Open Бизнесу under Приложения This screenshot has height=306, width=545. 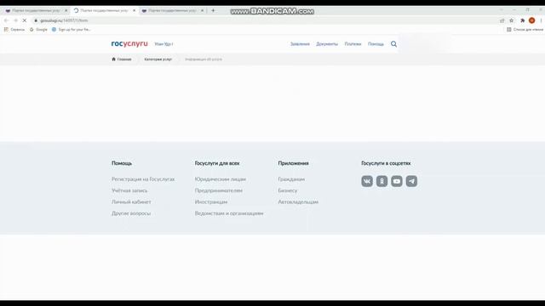point(288,190)
